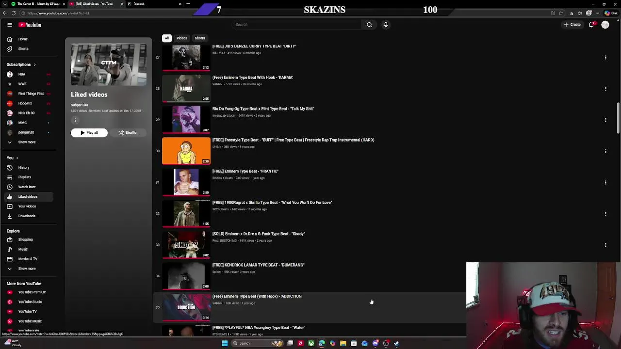This screenshot has height=349, width=621.
Task: Click the page vertical scrollbar thumb
Action: click(x=618, y=118)
